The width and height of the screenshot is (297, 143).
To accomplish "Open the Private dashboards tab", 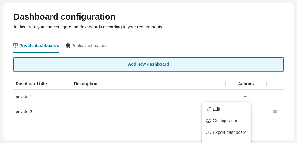I will tap(36, 46).
